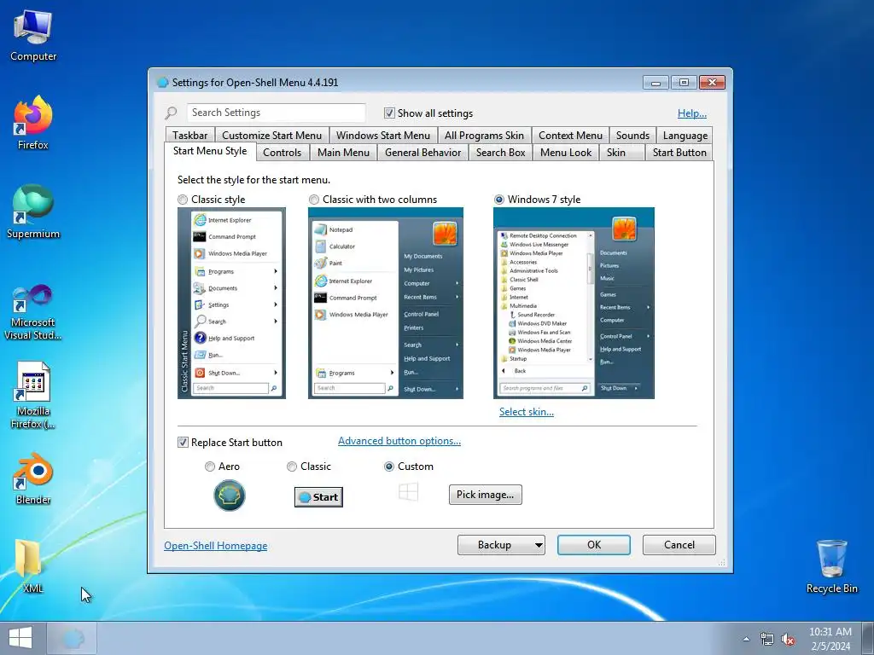Open the Menu Look tab
The width and height of the screenshot is (874, 655).
(x=566, y=153)
